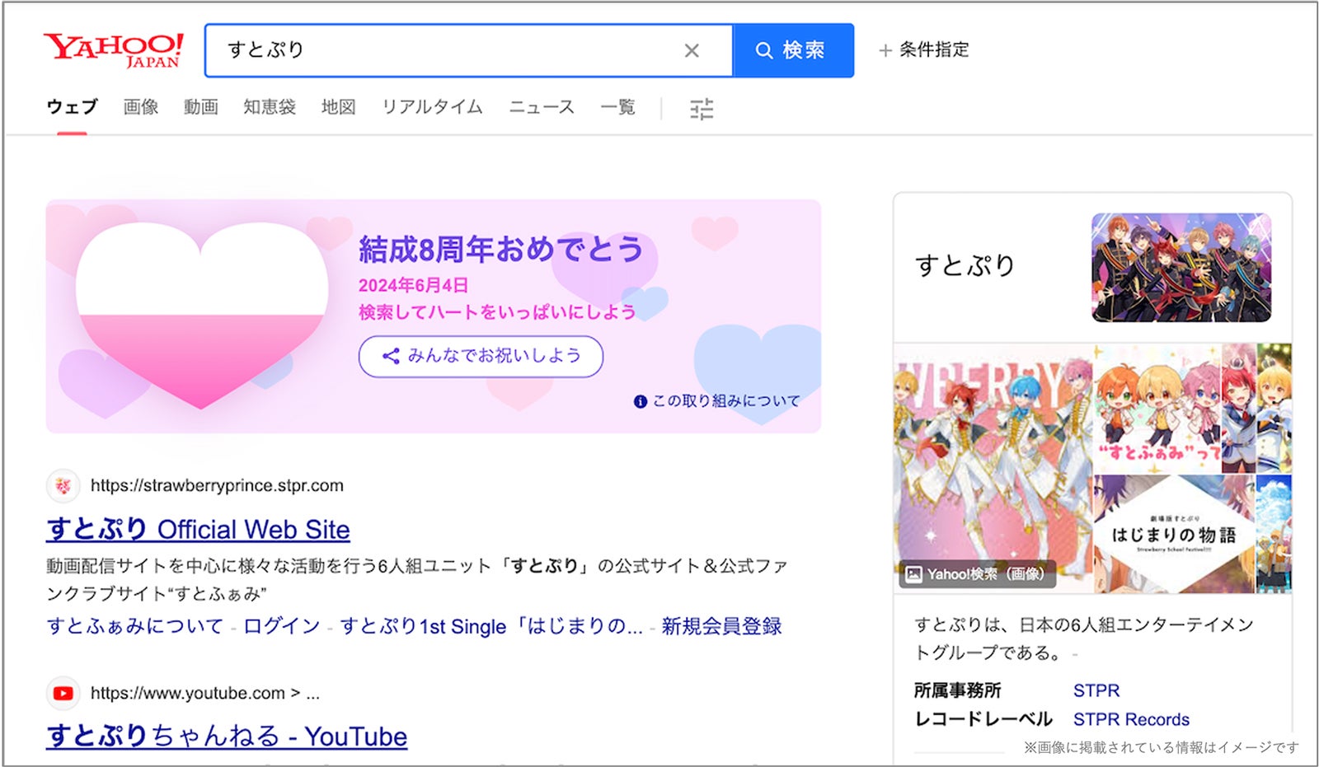1319x767 pixels.
Task: Click the camera icon on Yahoo!検索（画像）badge
Action: click(x=915, y=575)
